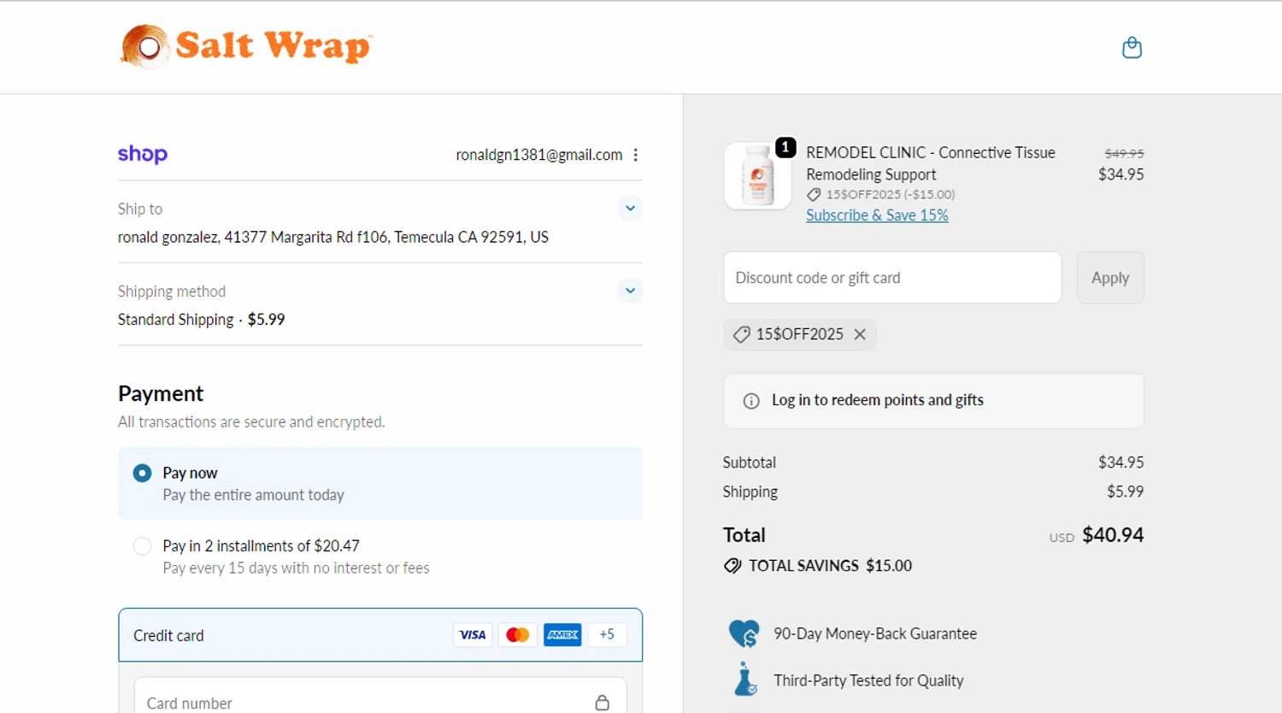Image resolution: width=1282 pixels, height=713 pixels.
Task: Click the Visa card icon
Action: point(473,634)
